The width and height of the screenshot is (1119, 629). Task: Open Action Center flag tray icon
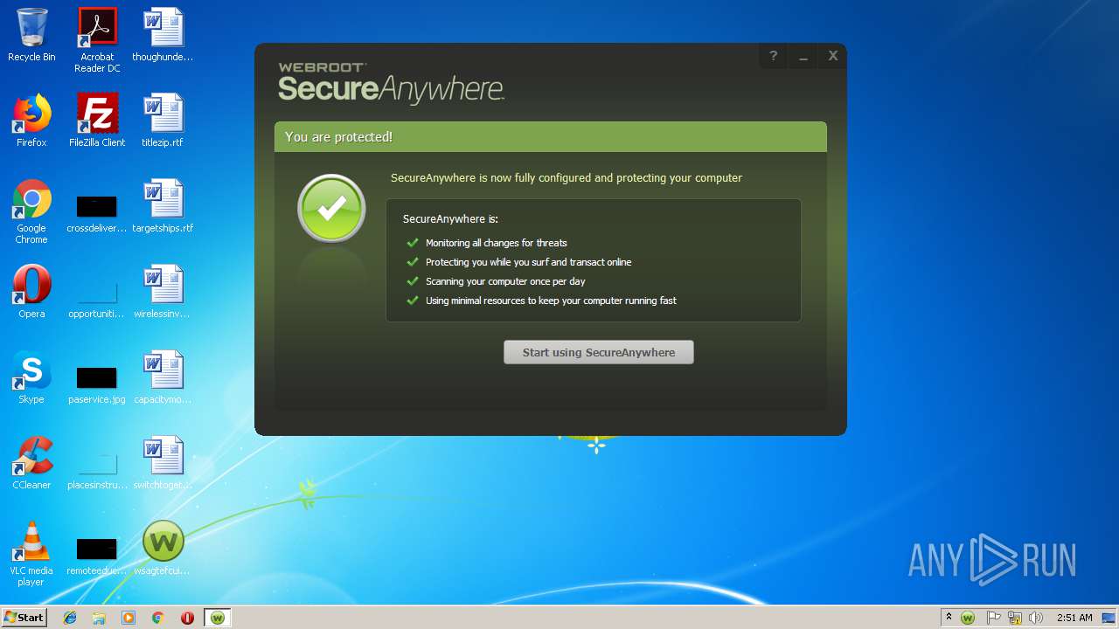pyautogui.click(x=994, y=618)
